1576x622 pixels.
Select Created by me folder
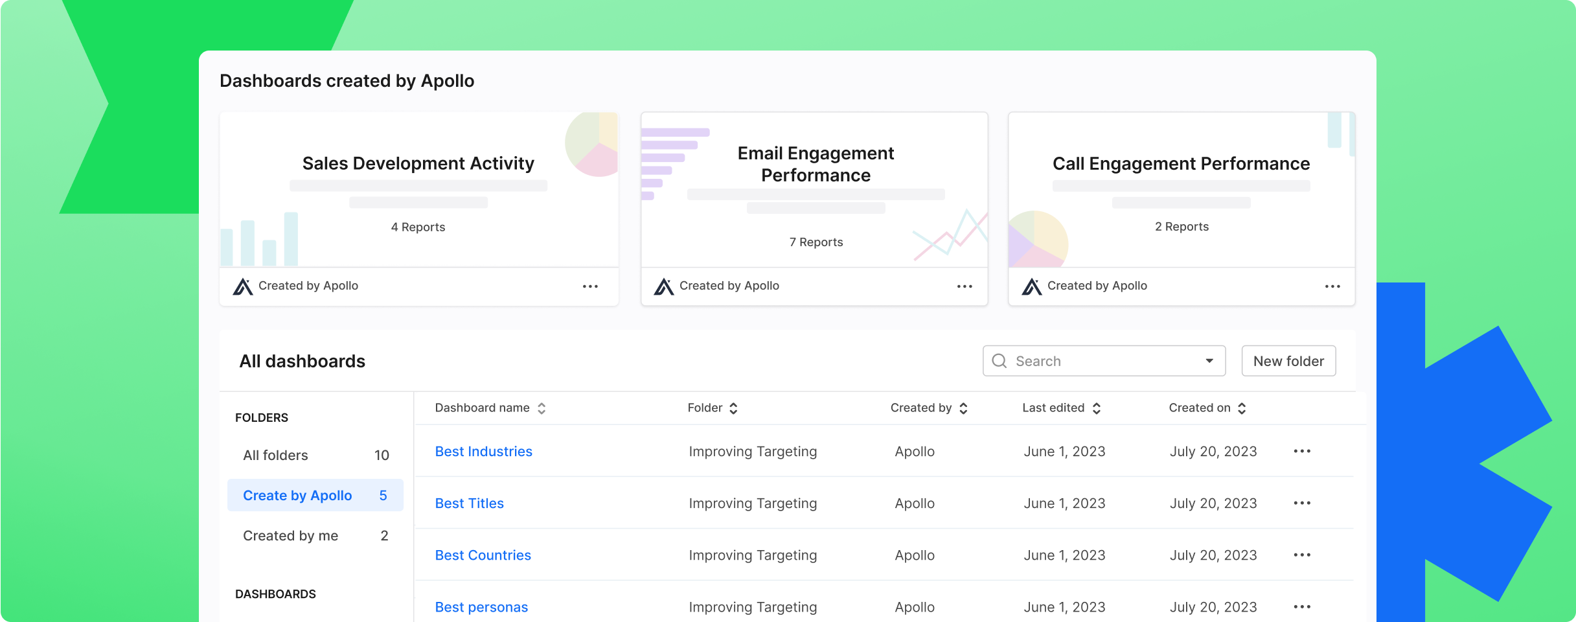click(x=315, y=536)
